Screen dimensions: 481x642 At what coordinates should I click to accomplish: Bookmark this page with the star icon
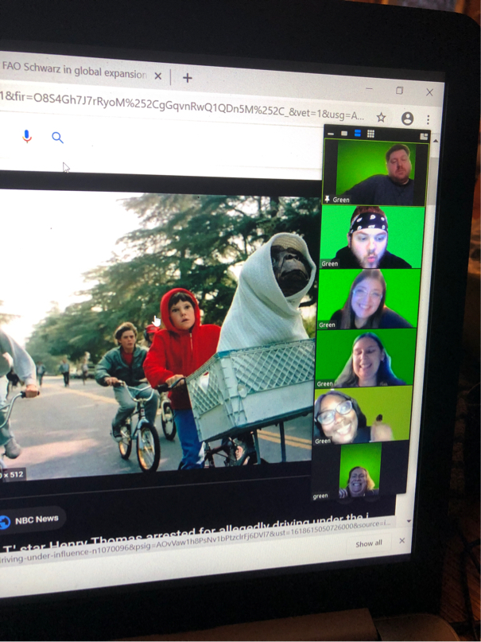381,118
